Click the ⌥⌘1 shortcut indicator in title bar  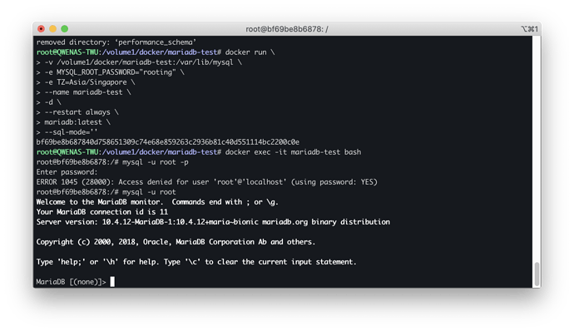point(529,29)
